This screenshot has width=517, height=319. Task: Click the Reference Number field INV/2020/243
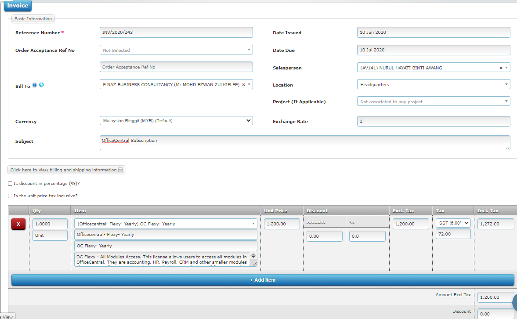pyautogui.click(x=176, y=33)
